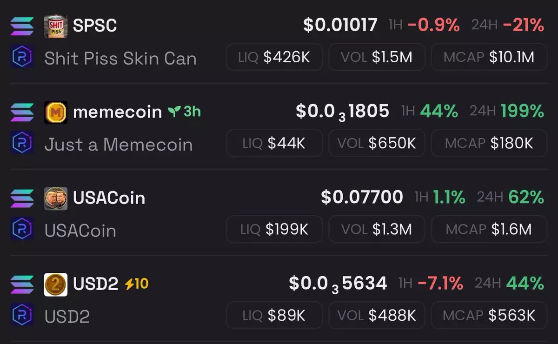
Task: Click Raydium icon in the USD2 row
Action: [22, 316]
